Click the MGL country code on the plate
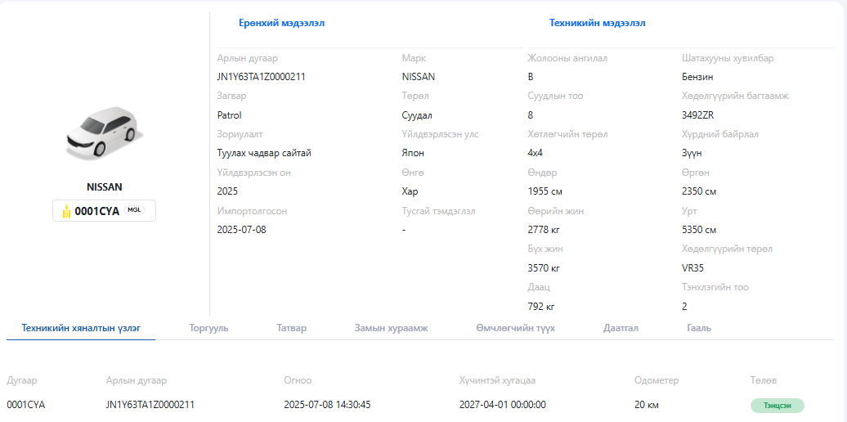This screenshot has height=422, width=847. (x=134, y=210)
